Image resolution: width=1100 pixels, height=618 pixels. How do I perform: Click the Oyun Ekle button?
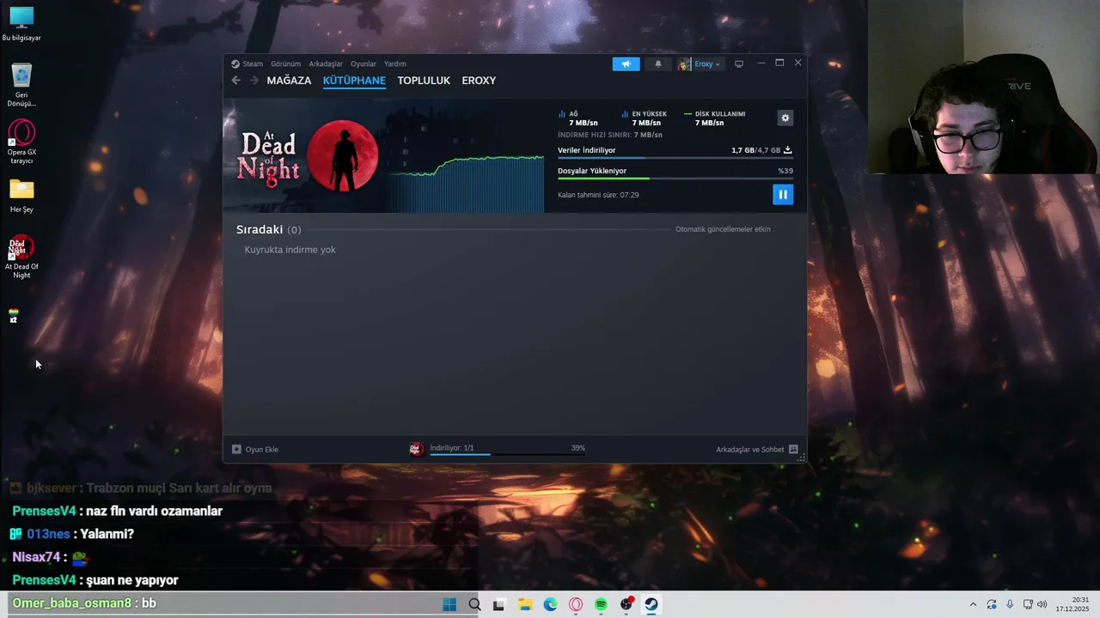click(255, 450)
